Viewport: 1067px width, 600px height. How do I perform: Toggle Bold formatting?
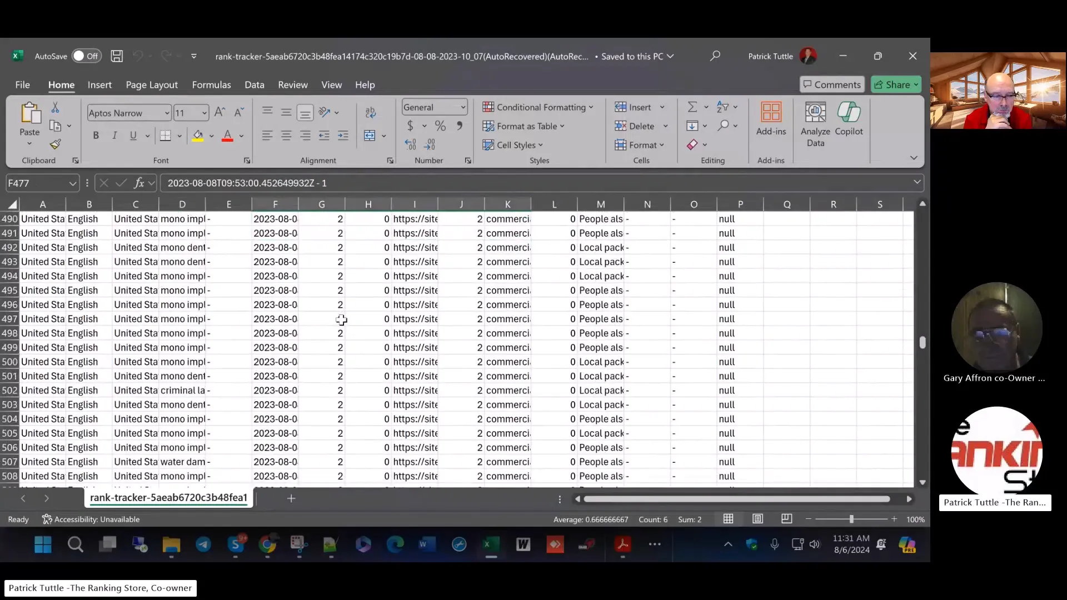point(96,136)
